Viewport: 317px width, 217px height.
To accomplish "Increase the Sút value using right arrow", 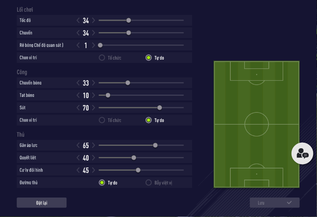I will coord(93,108).
